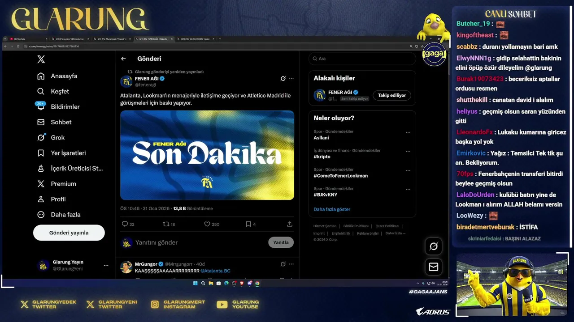Open Windows Start menu
574x322 pixels.
coord(196,283)
